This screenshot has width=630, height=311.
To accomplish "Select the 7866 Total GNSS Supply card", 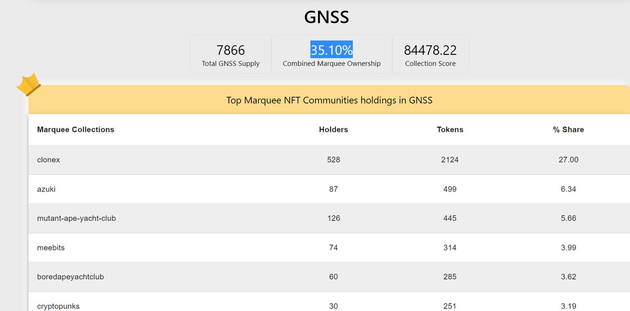I will [x=230, y=54].
